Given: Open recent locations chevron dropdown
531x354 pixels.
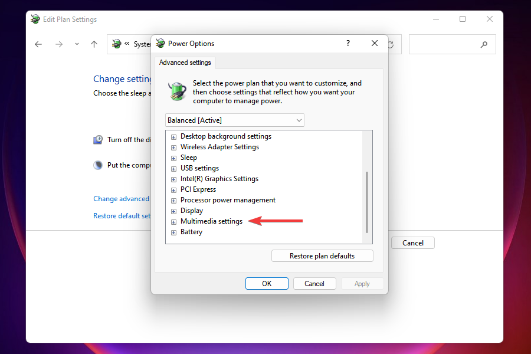Looking at the screenshot, I should tap(77, 44).
